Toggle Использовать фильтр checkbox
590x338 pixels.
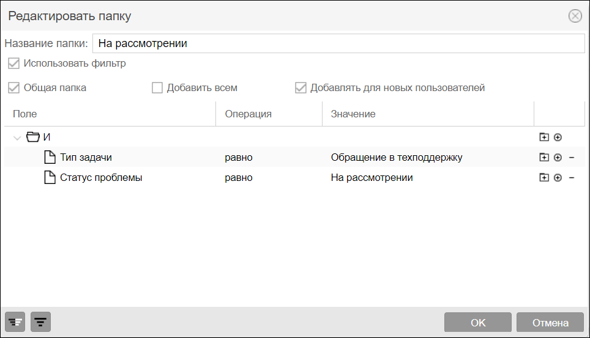coord(13,63)
